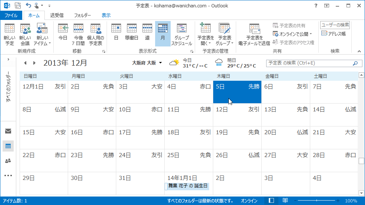Screen dimensions: 365x205
Task: Click Normal view icon in the status bar
Action: pyautogui.click(x=271, y=201)
